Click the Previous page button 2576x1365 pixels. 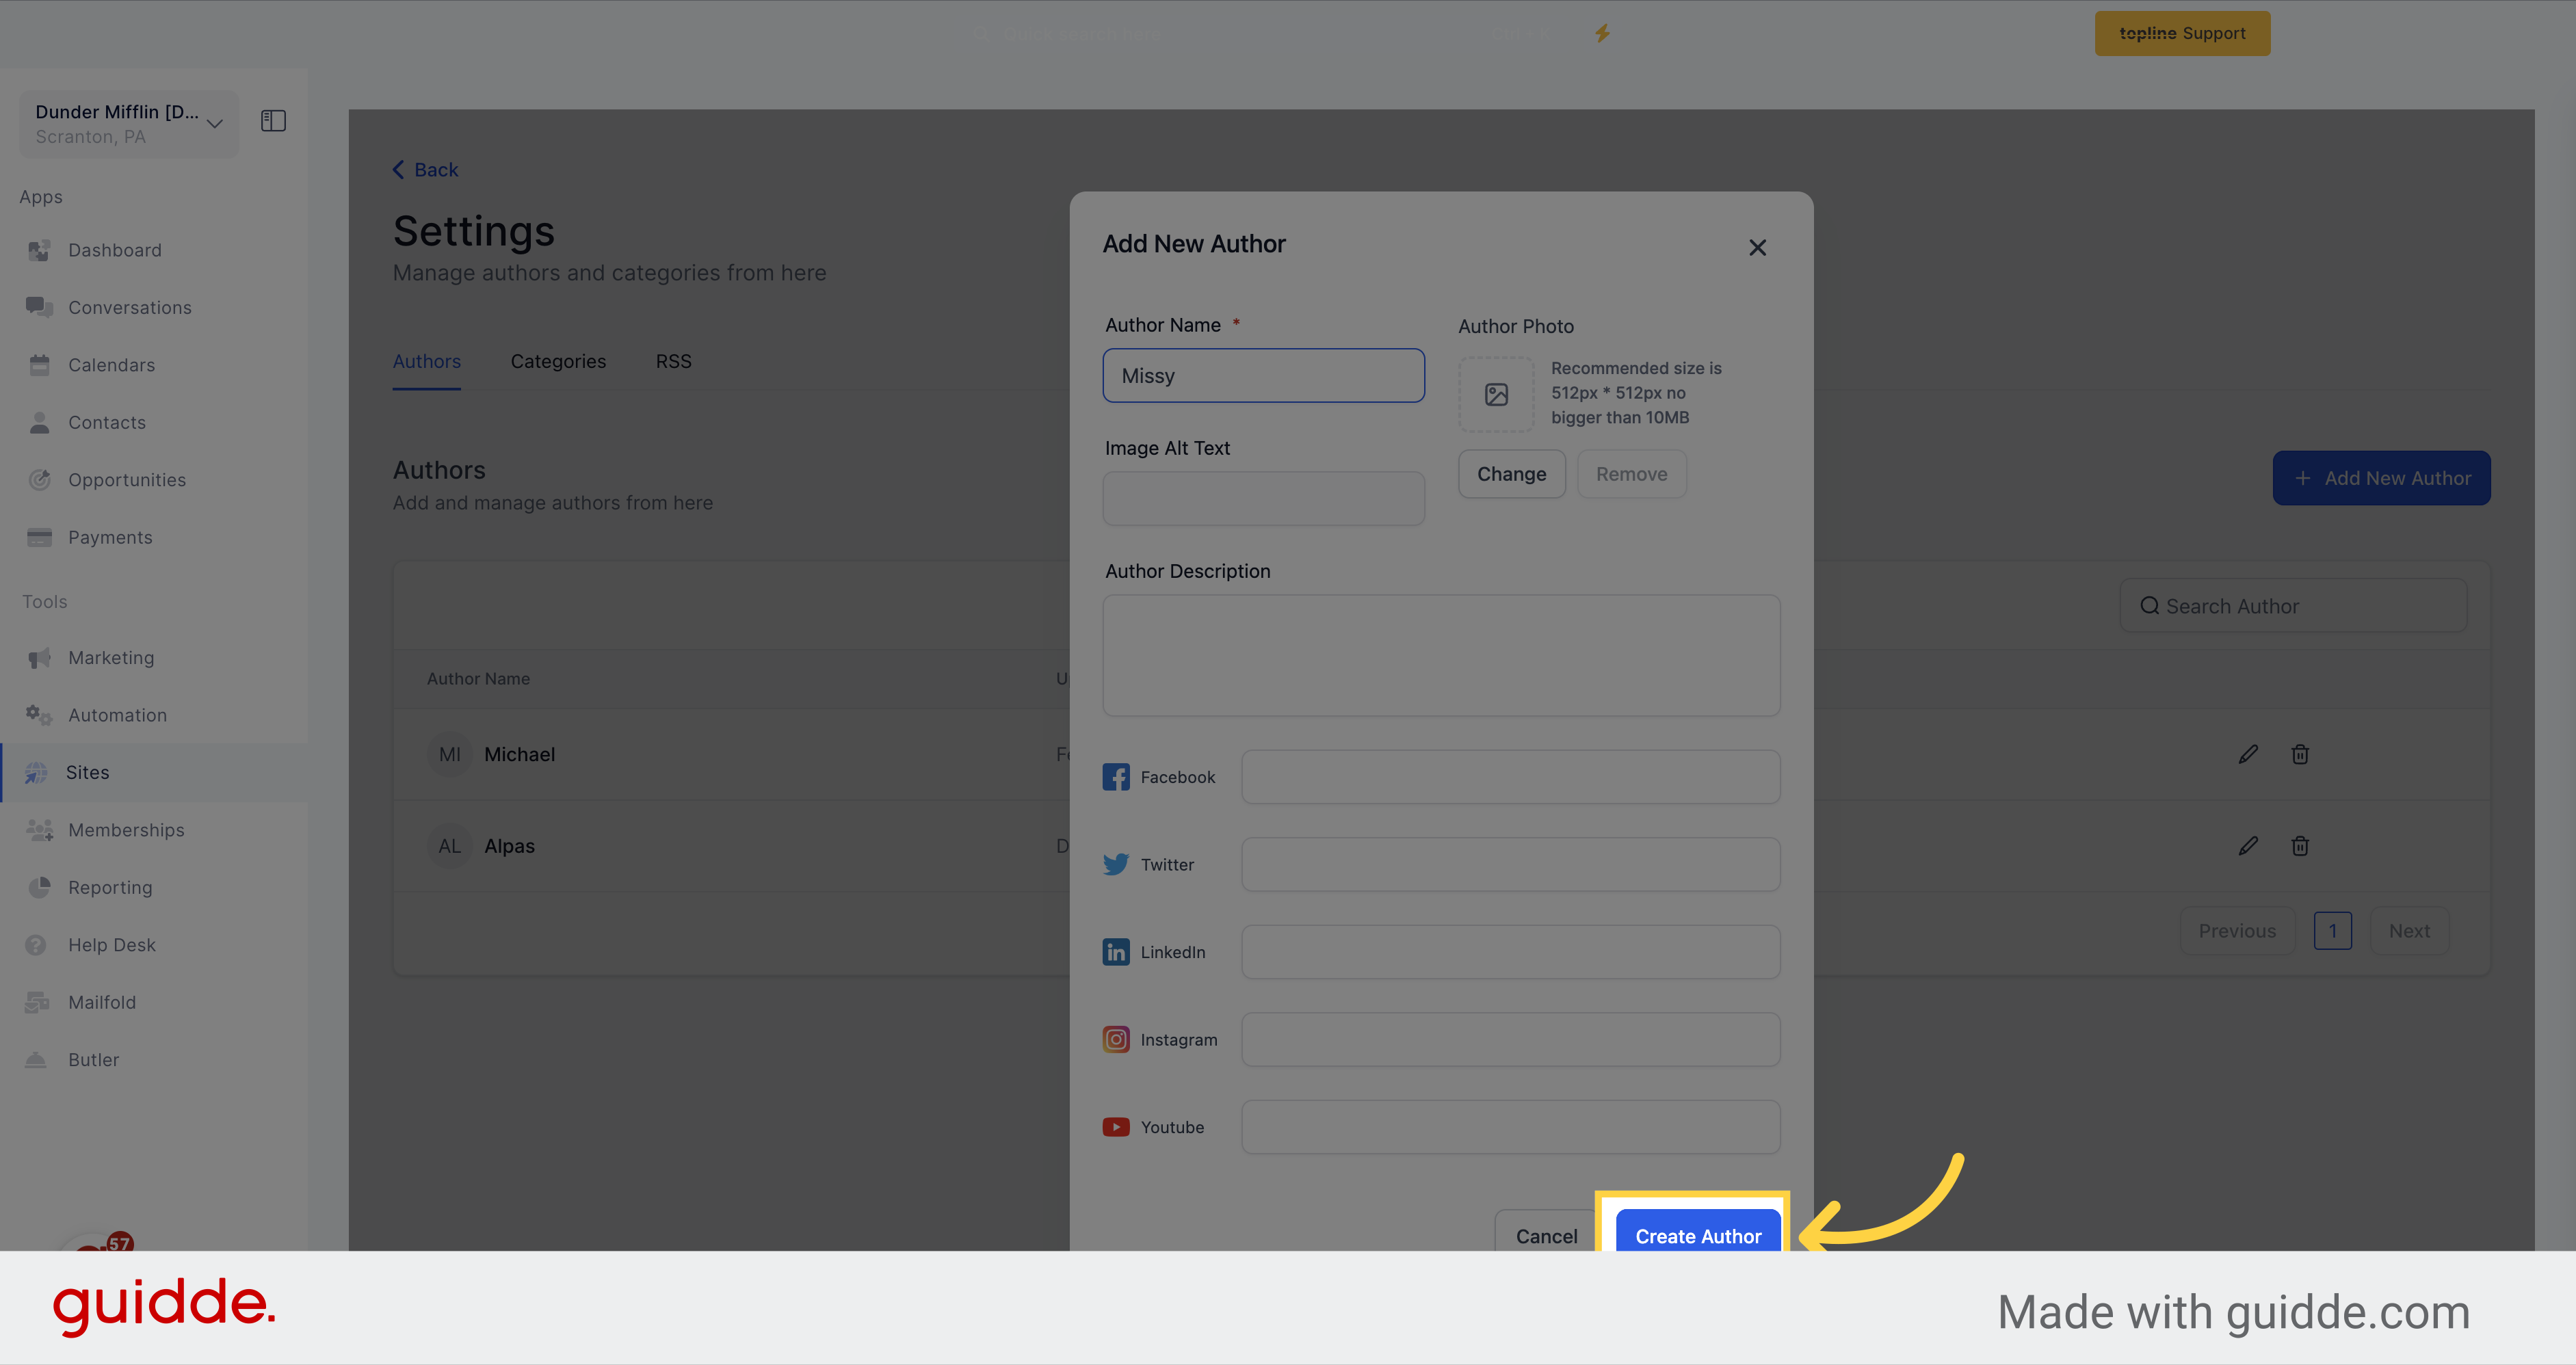coord(2237,931)
